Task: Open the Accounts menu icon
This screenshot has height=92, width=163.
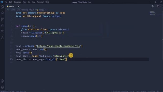Action: (2, 81)
